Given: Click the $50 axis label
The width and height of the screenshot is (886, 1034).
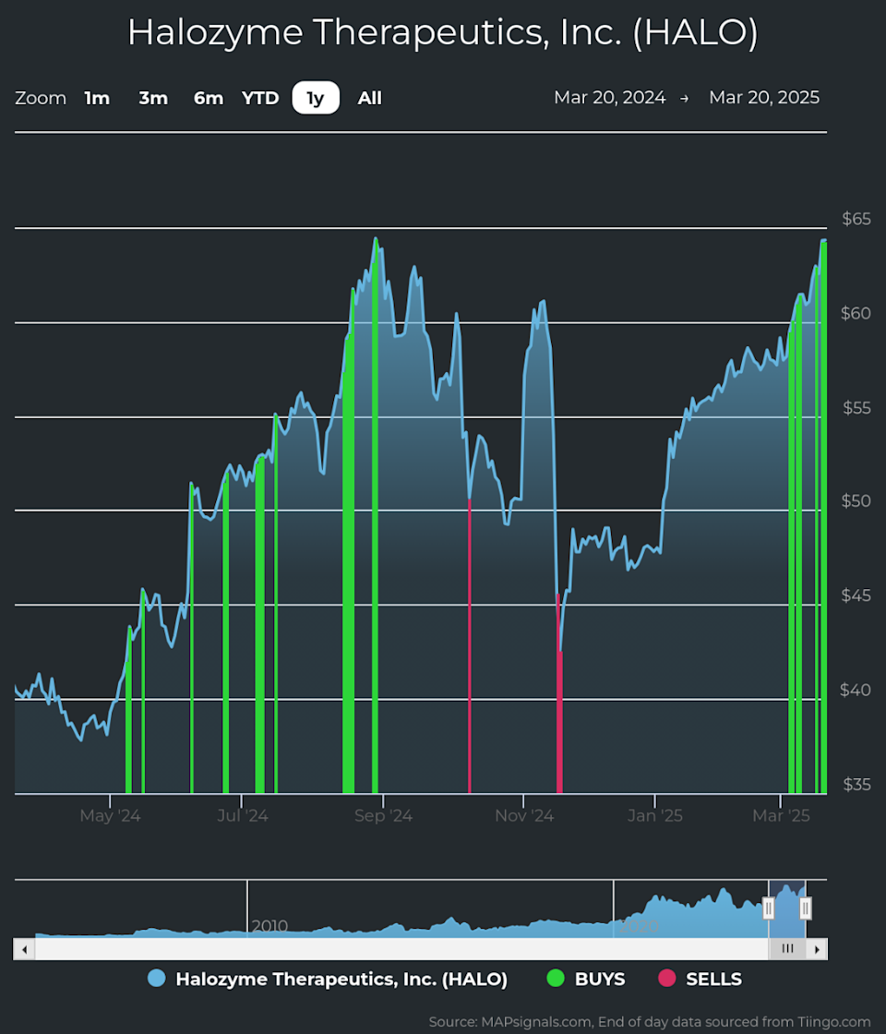Looking at the screenshot, I should 856,501.
